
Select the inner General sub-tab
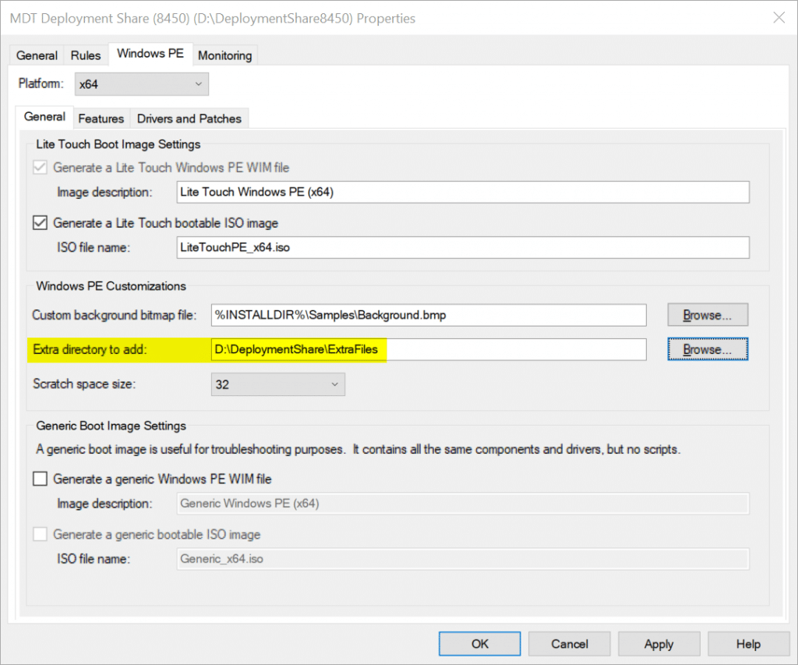[x=44, y=117]
